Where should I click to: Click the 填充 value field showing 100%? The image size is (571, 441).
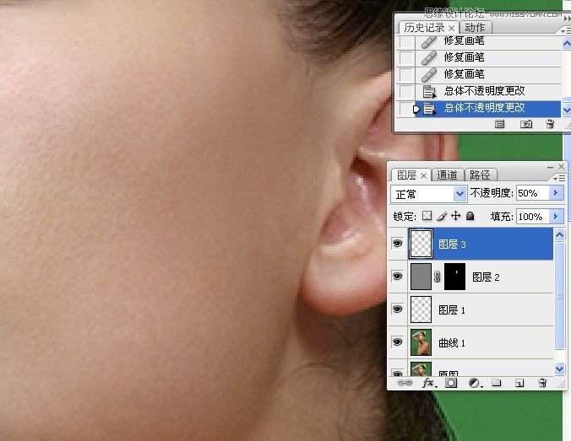pos(532,217)
